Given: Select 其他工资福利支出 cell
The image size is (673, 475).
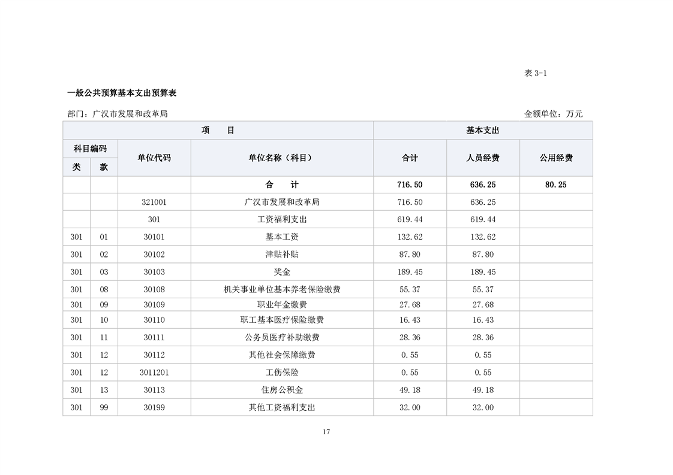Looking at the screenshot, I should coord(282,408).
